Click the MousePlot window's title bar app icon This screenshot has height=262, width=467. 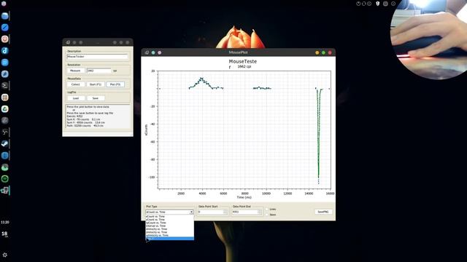coord(147,52)
